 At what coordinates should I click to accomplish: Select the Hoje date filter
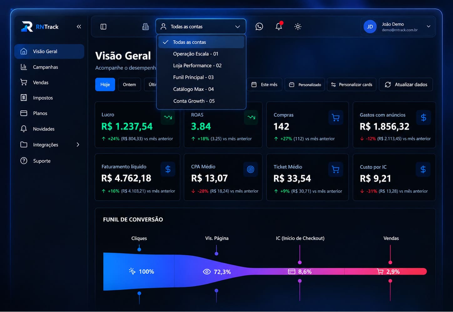(x=105, y=84)
